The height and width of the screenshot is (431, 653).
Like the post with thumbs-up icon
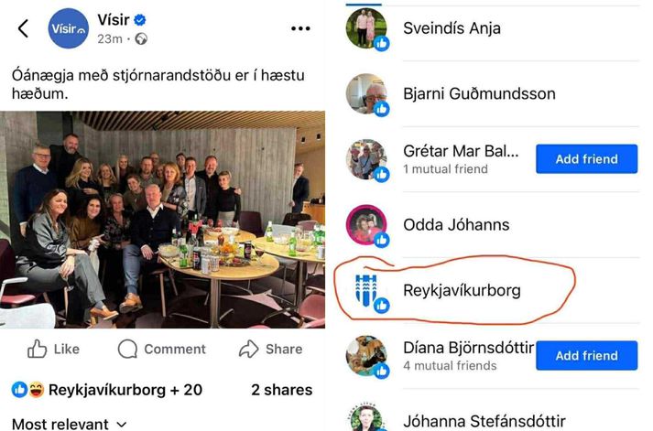tap(37, 349)
